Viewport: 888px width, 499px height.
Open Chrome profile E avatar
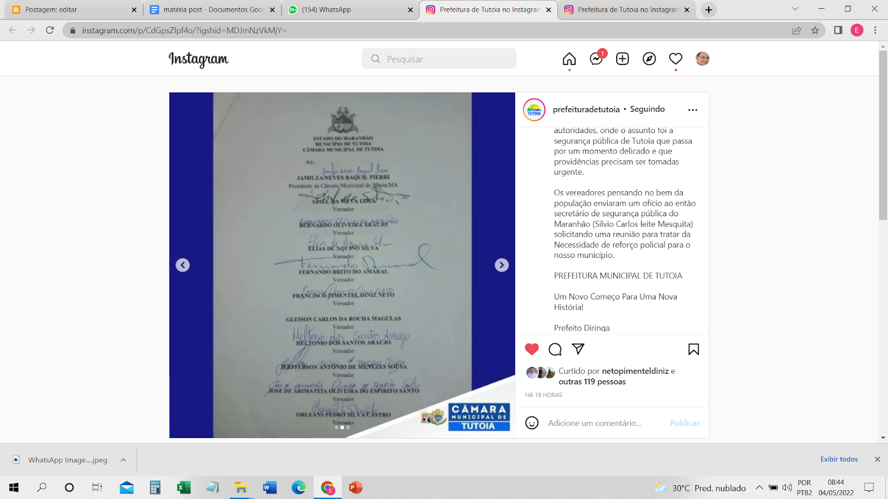pyautogui.click(x=857, y=30)
